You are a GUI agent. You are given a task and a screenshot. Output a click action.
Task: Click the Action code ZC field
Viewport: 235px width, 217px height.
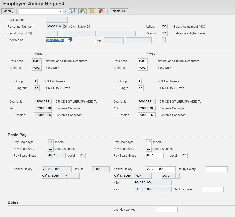(x=164, y=27)
